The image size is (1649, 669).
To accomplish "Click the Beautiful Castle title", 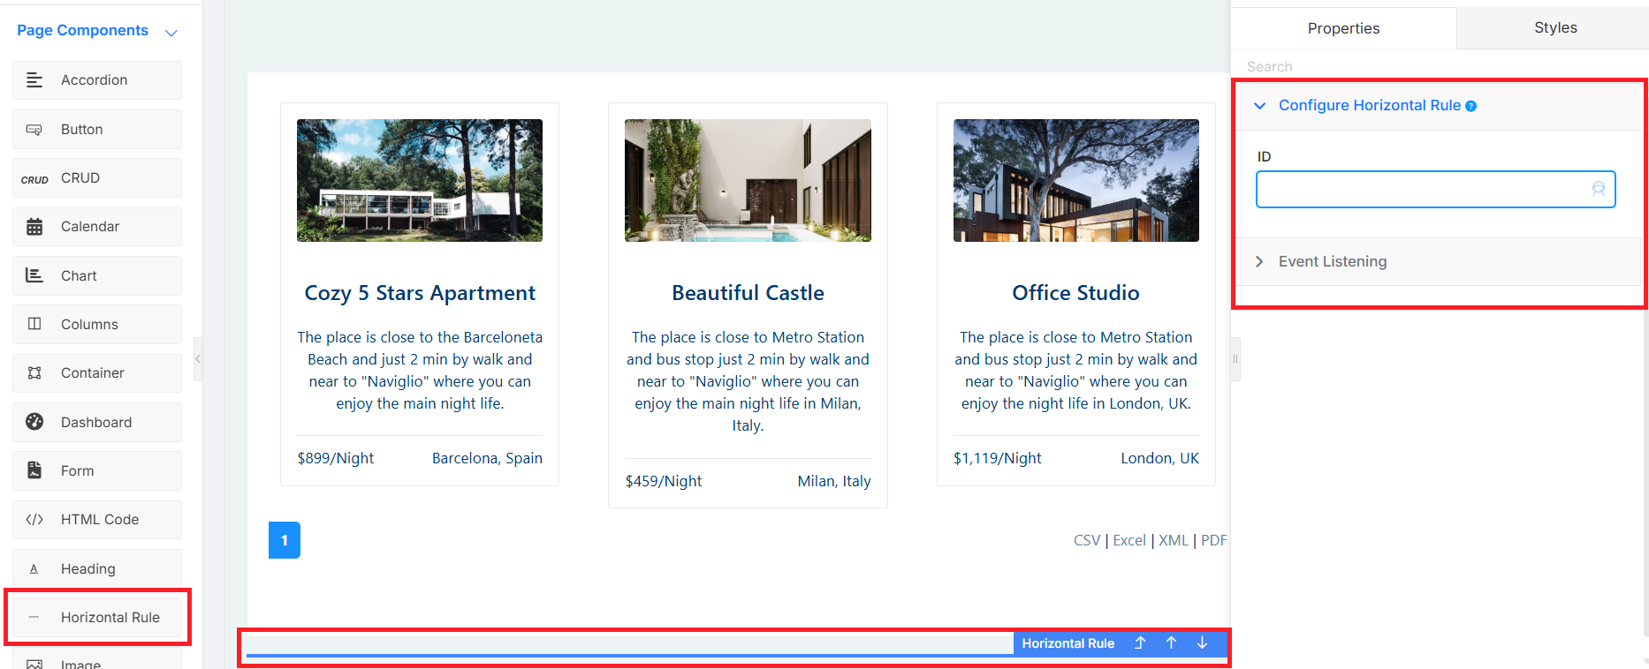I will [x=748, y=293].
